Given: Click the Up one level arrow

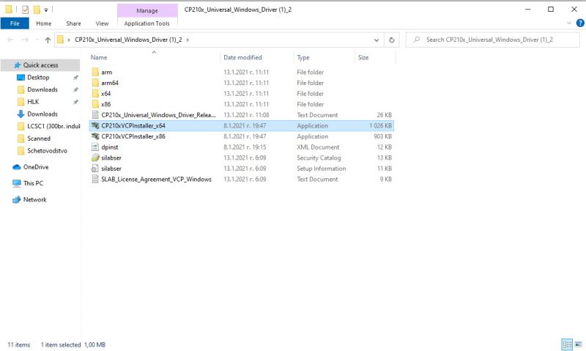Looking at the screenshot, I should tap(48, 40).
